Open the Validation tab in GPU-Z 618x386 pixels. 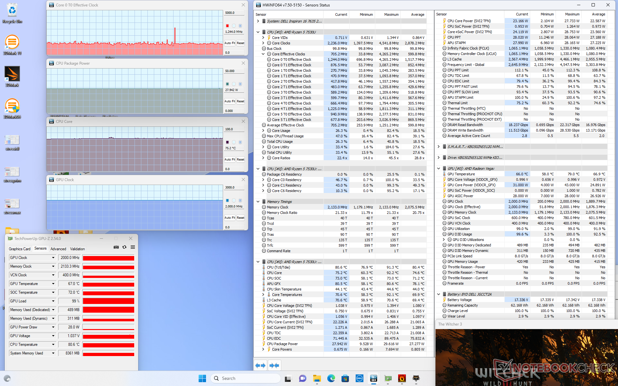point(78,249)
